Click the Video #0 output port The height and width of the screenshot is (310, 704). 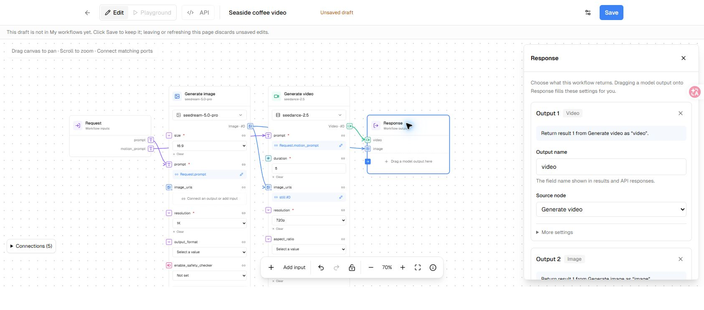[349, 126]
